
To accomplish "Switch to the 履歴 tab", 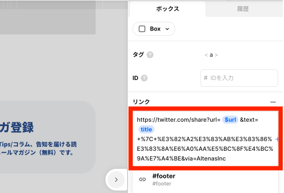I will click(243, 9).
